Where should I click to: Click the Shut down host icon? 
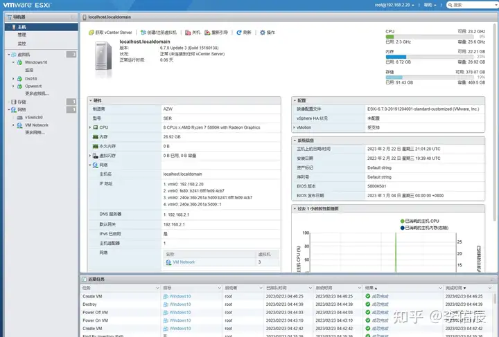[x=188, y=33]
